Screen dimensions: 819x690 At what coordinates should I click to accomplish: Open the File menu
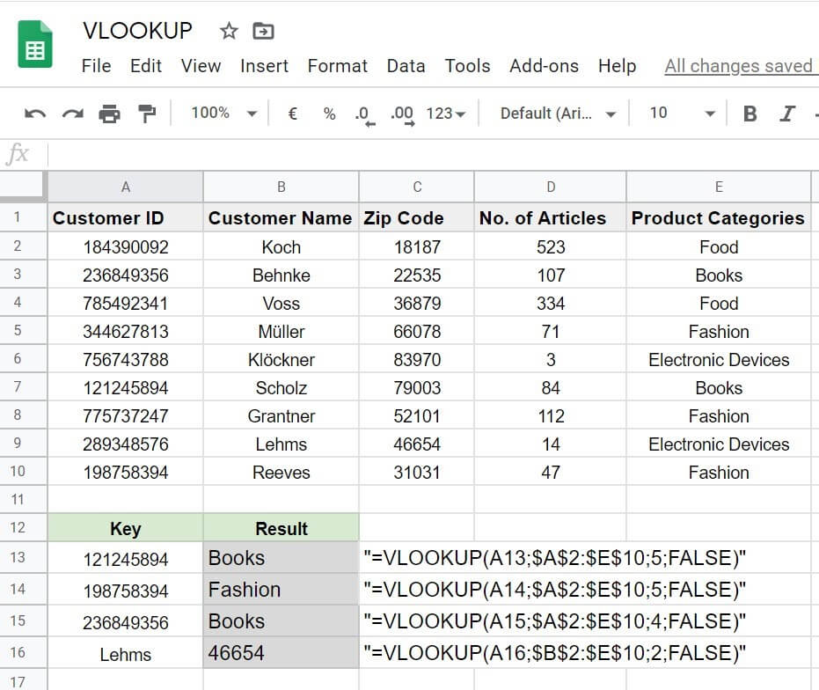tap(96, 66)
